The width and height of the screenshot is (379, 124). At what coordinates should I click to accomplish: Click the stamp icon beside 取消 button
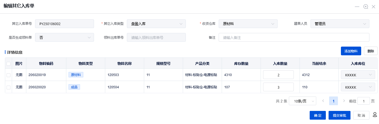(x=375, y=115)
